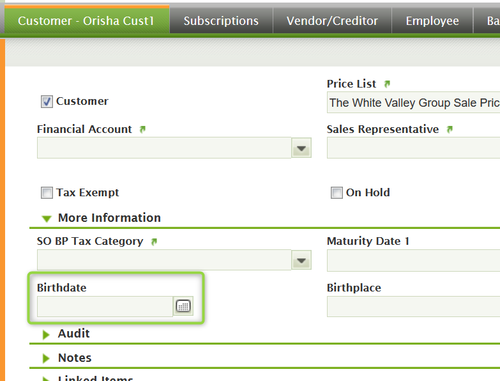The image size is (500, 381).
Task: Check the On Hold checkbox
Action: coord(337,193)
